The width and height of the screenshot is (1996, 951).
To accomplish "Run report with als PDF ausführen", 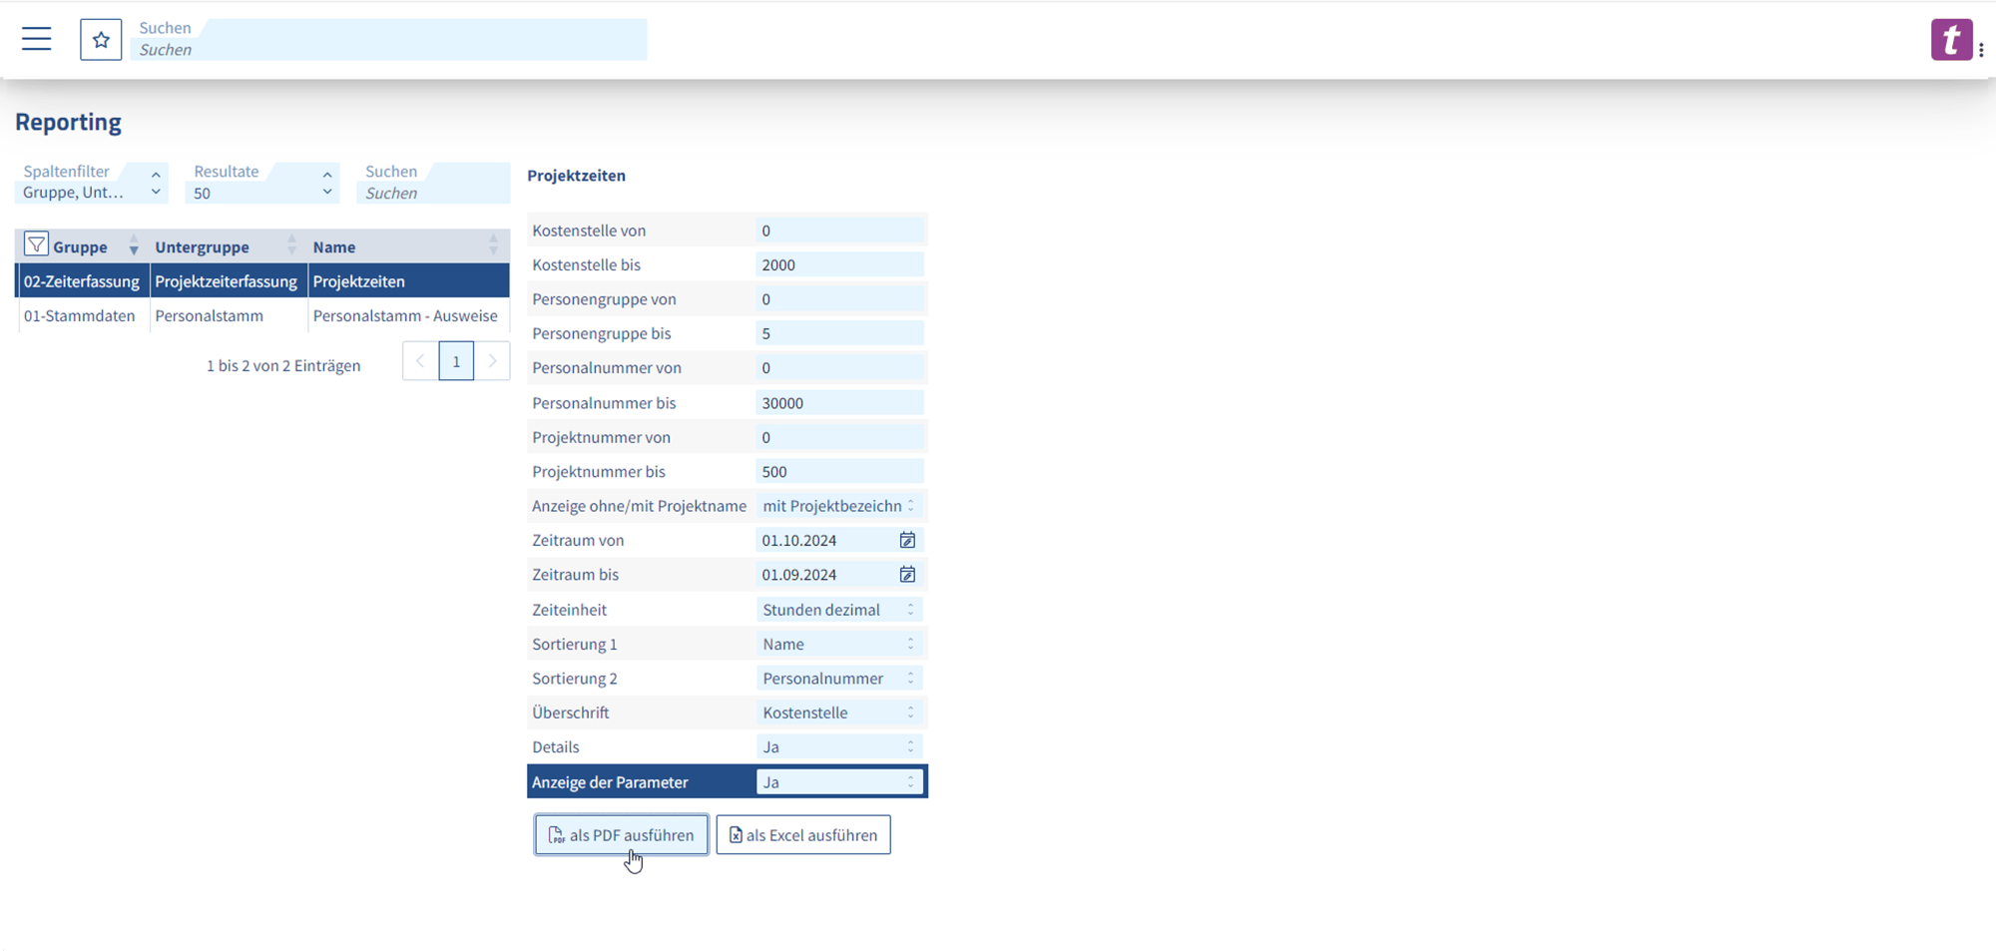I will click(621, 835).
